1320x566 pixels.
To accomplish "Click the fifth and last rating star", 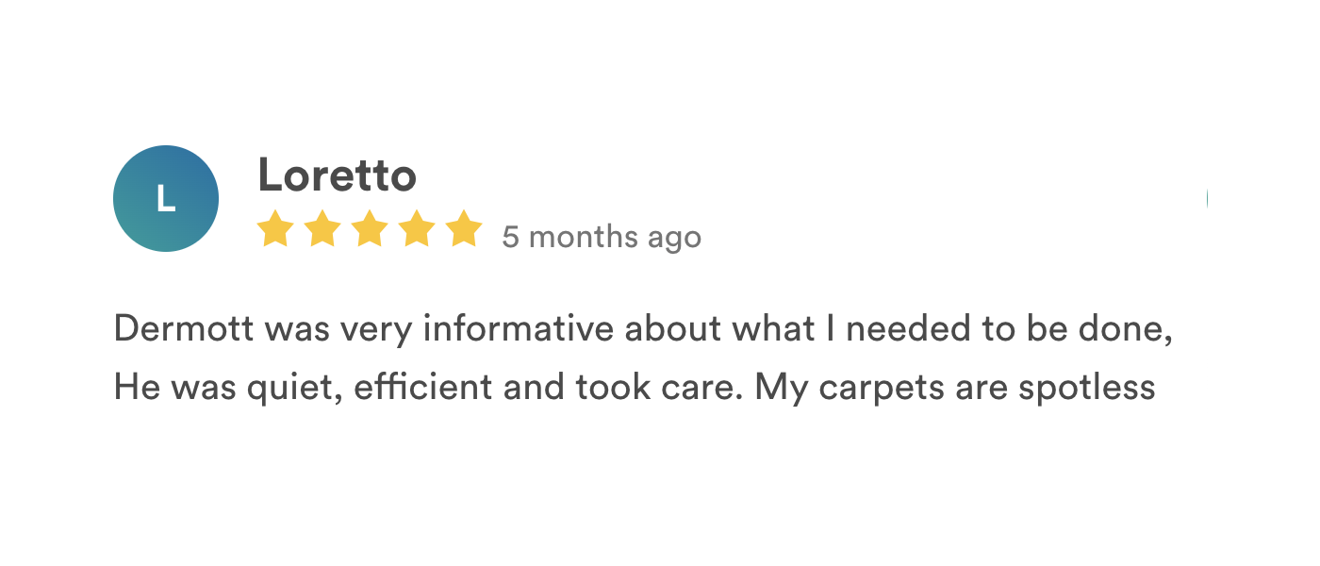I will (463, 229).
